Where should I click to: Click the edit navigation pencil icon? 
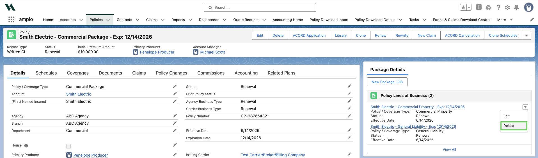(x=532, y=20)
